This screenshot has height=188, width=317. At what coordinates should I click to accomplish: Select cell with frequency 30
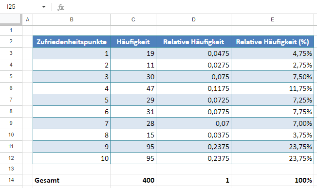click(133, 77)
